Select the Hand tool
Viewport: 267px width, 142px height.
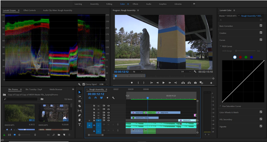[79, 120]
